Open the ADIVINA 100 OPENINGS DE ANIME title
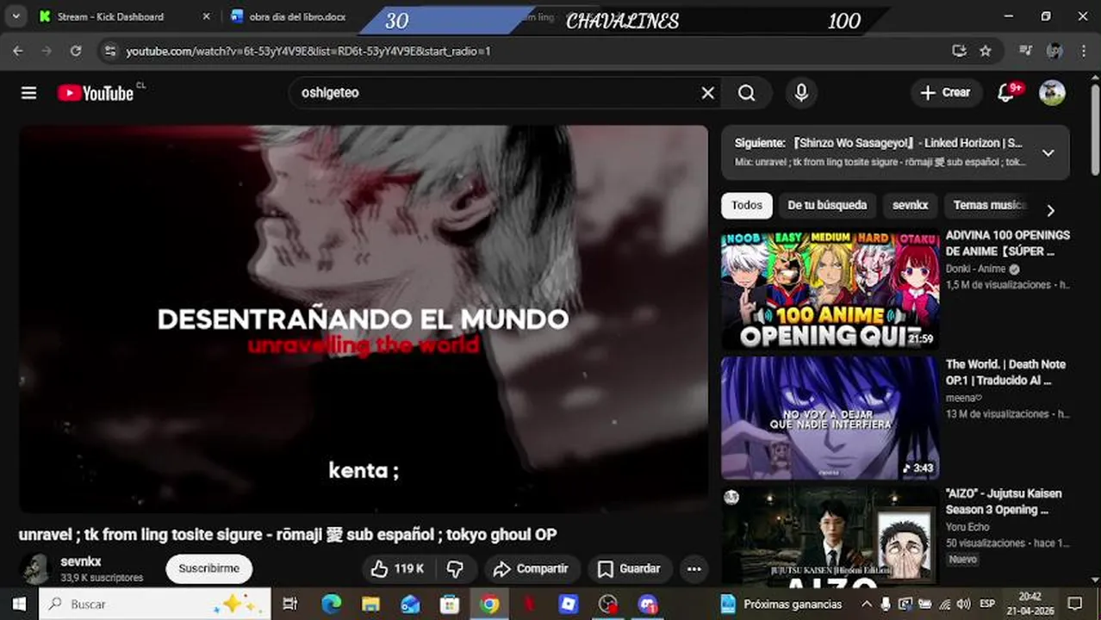This screenshot has height=620, width=1101. 1008,243
